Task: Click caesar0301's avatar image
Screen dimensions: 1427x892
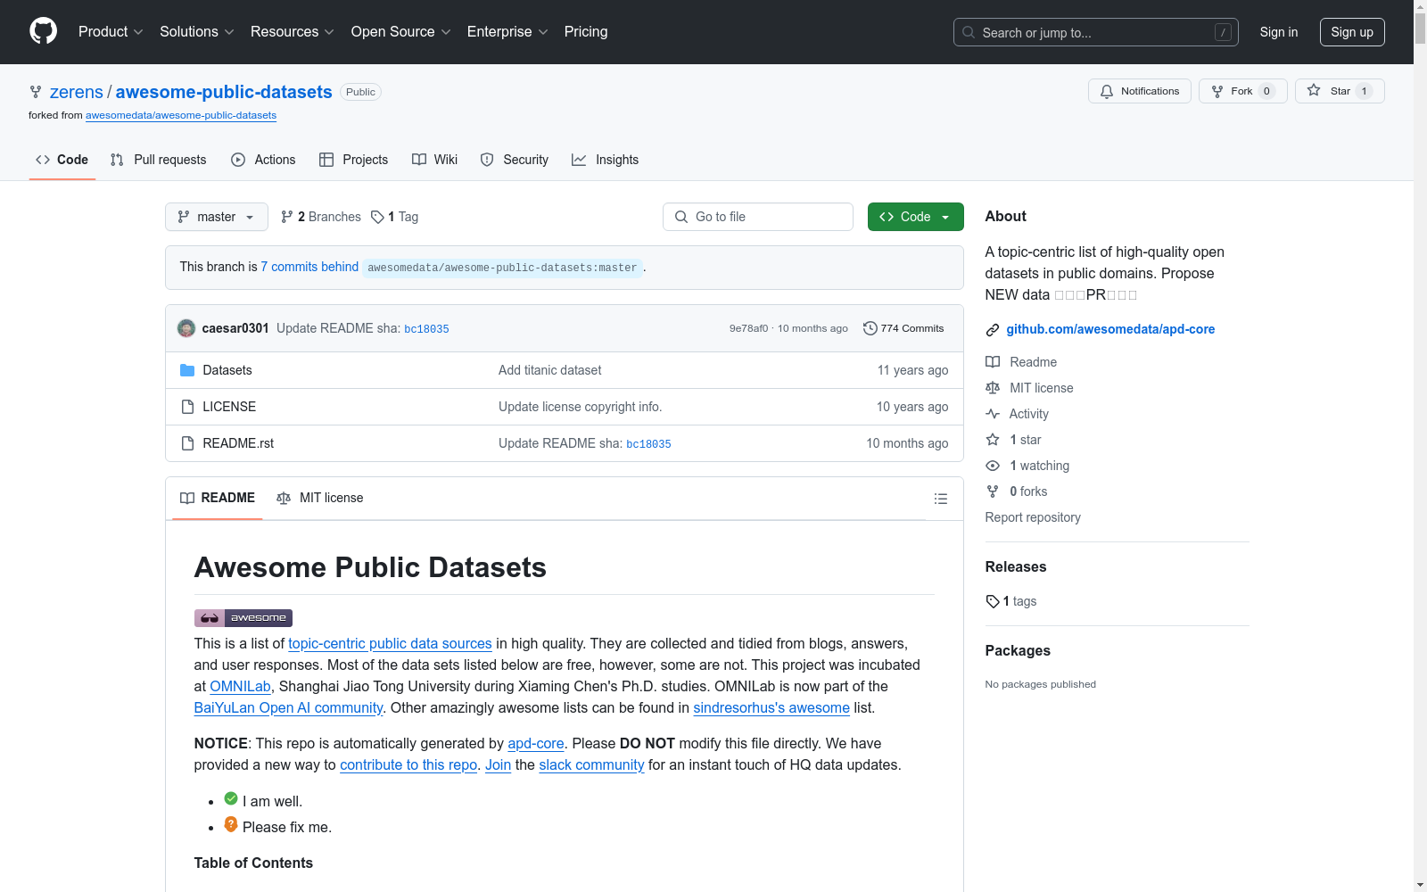Action: (x=186, y=328)
